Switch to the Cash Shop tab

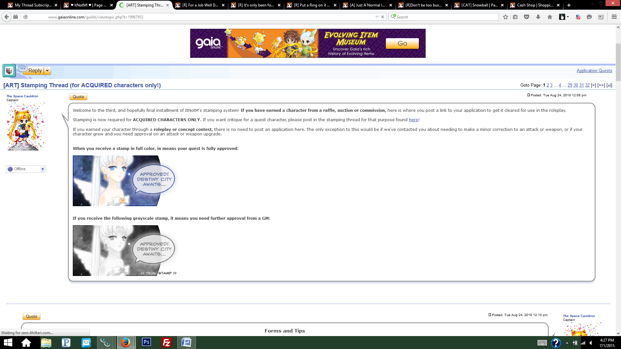[x=534, y=5]
